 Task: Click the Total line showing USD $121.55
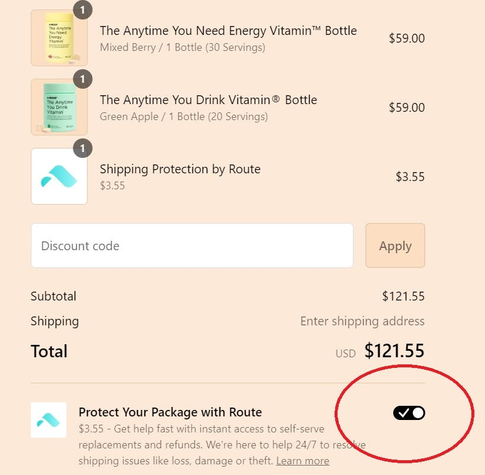394,351
